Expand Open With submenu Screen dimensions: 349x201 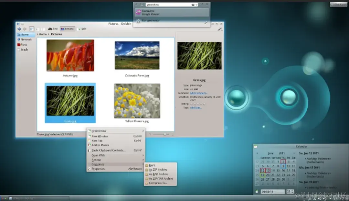(116, 155)
